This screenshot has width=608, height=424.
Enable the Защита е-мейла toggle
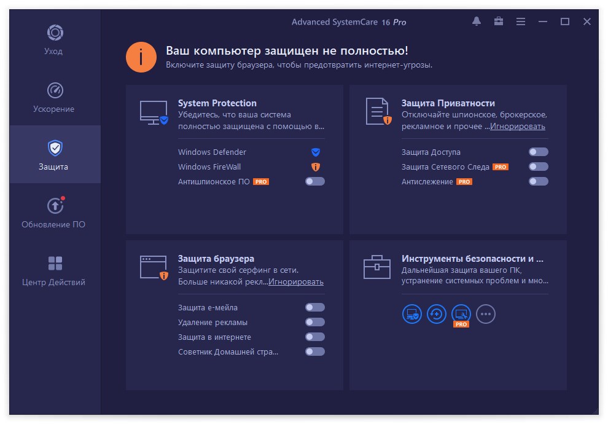(315, 308)
